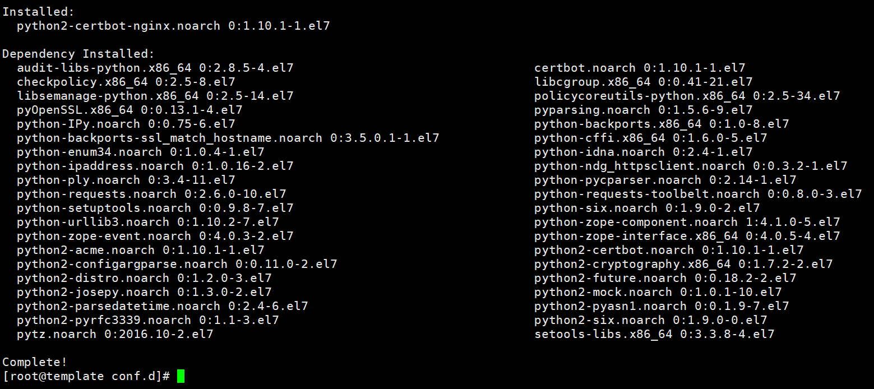Click the green terminal cursor block

[181, 376]
